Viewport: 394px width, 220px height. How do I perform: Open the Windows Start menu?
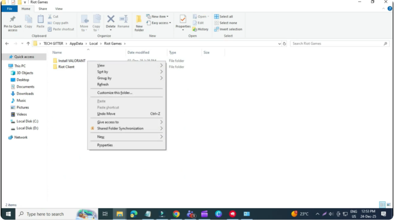coord(8,214)
